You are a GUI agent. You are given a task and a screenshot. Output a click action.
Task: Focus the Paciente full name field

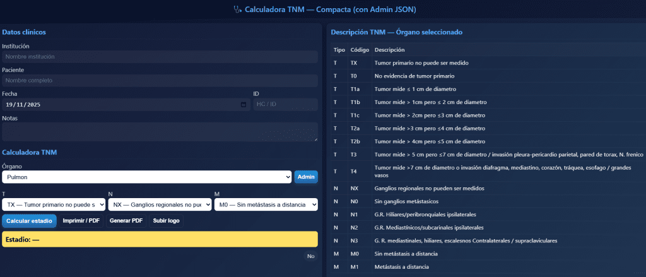coord(159,81)
